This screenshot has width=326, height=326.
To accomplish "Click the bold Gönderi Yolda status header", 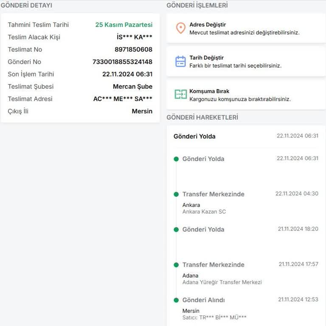I will (x=194, y=136).
